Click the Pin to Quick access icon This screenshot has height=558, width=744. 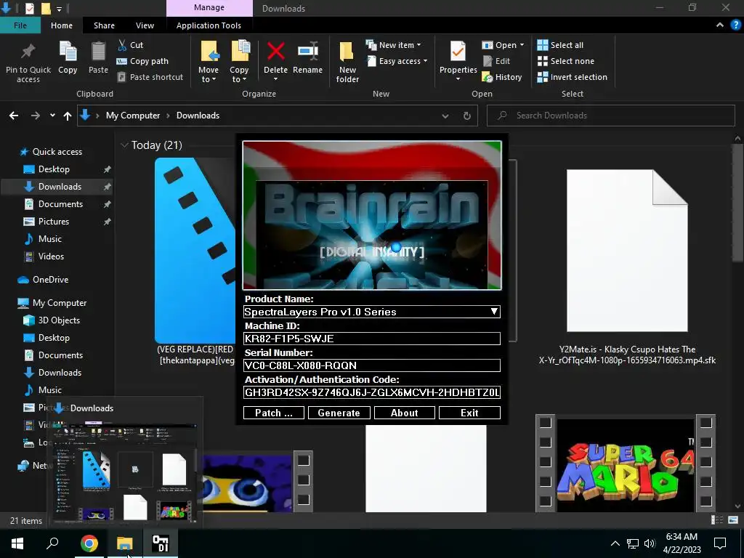click(28, 52)
